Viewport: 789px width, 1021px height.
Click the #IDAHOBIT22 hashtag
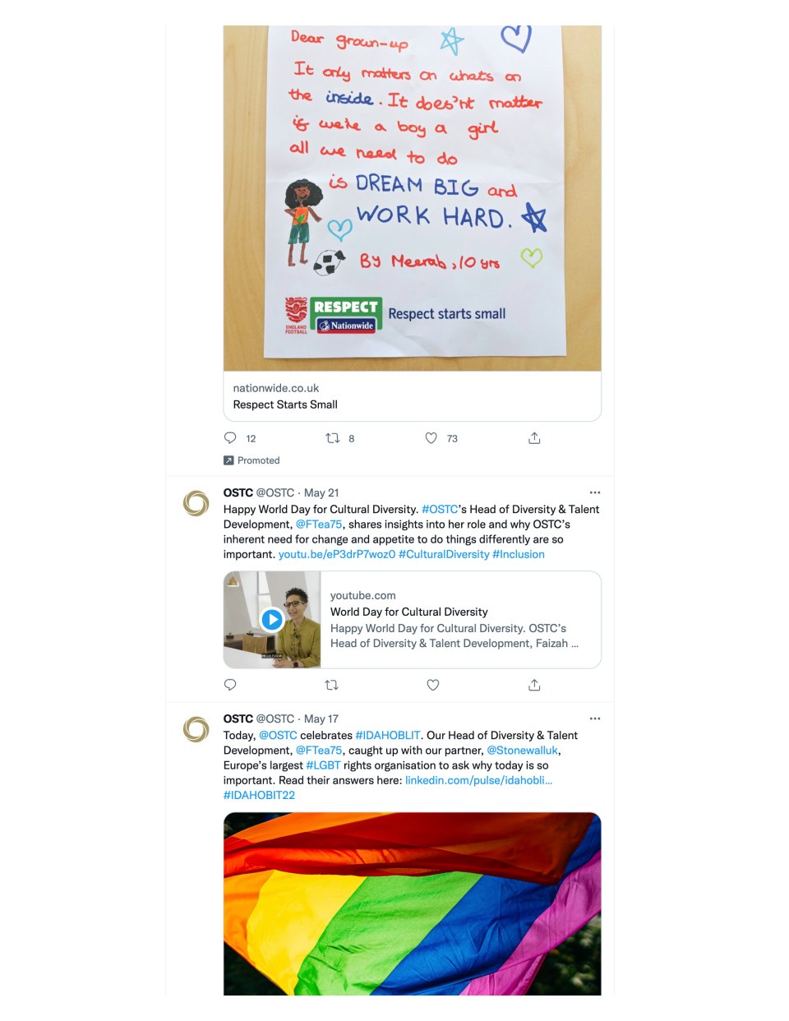(259, 796)
